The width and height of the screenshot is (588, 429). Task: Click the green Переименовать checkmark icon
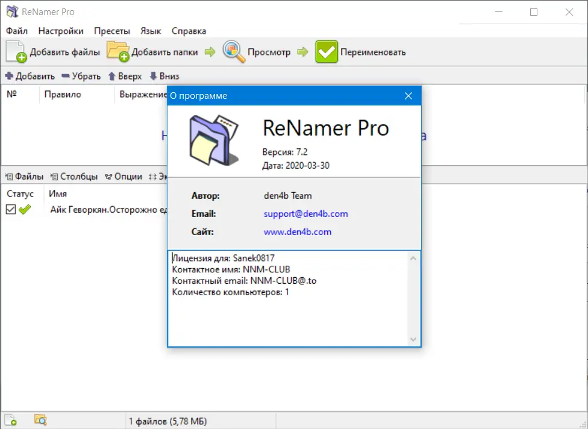[327, 51]
